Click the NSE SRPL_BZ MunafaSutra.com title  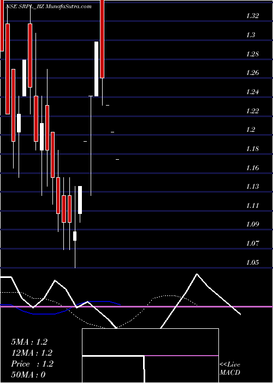(48, 7)
